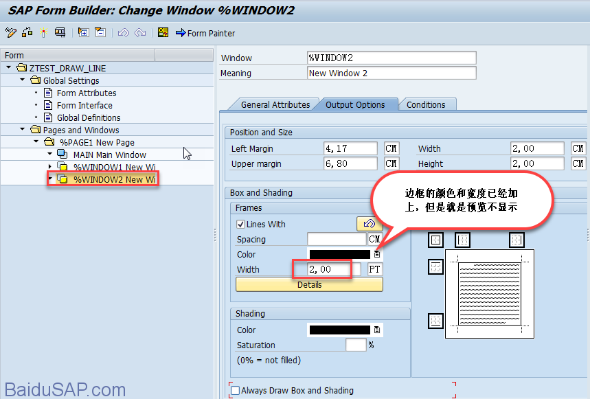Click the undo icon button next to Lines With
Viewport: 590px width, 399px height.
coord(369,224)
